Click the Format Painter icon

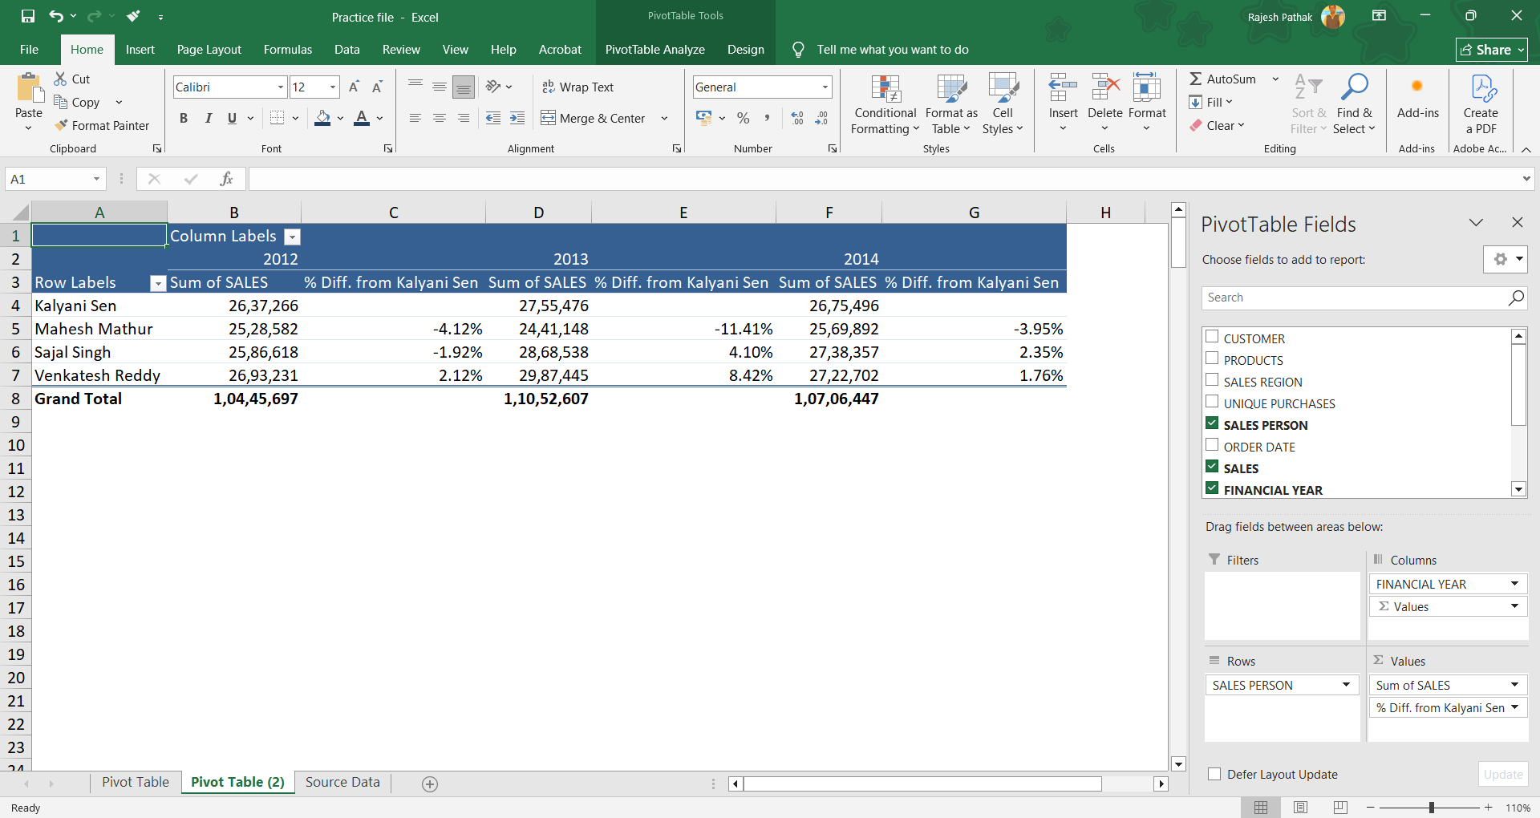pos(61,125)
